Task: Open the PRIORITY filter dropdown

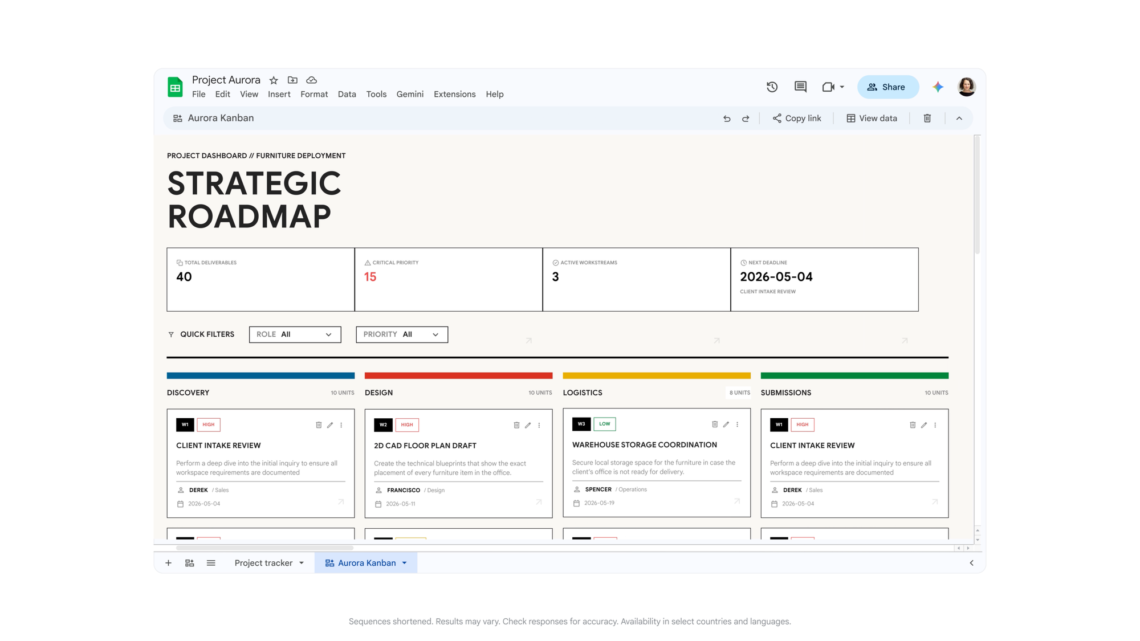Action: coord(402,334)
